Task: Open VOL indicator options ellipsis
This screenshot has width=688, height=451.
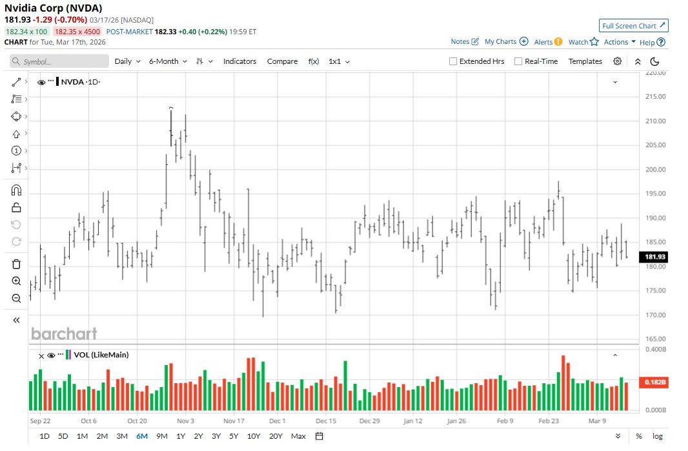Action: 61,354
